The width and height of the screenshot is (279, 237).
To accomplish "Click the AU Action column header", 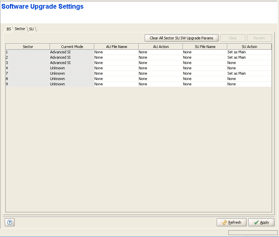I will pyautogui.click(x=161, y=47).
